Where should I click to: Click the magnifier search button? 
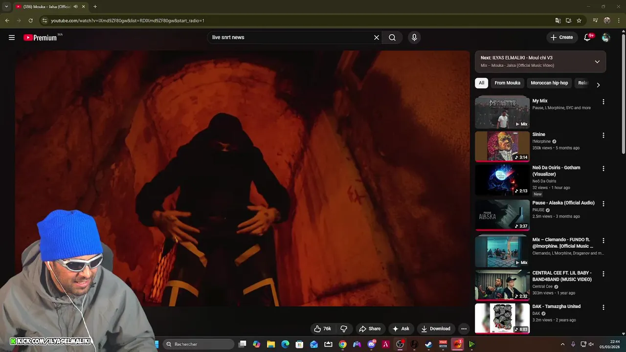coord(392,37)
